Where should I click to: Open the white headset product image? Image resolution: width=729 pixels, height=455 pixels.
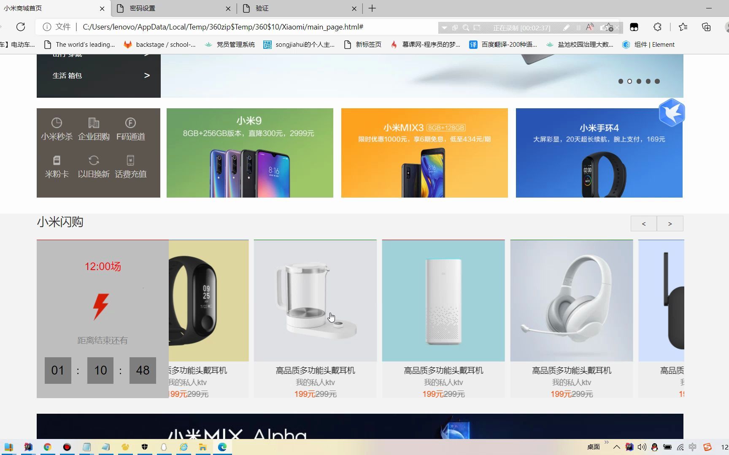pyautogui.click(x=572, y=301)
